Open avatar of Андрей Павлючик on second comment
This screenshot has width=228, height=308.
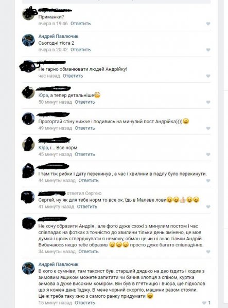(28, 40)
